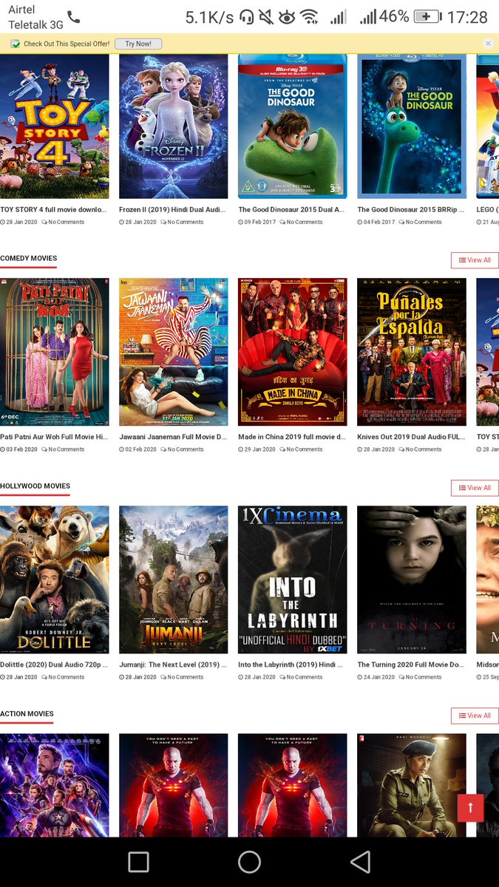Open 'Frozen II (2019) Hindi Dual Audi...' title
499x887 pixels.
point(172,210)
